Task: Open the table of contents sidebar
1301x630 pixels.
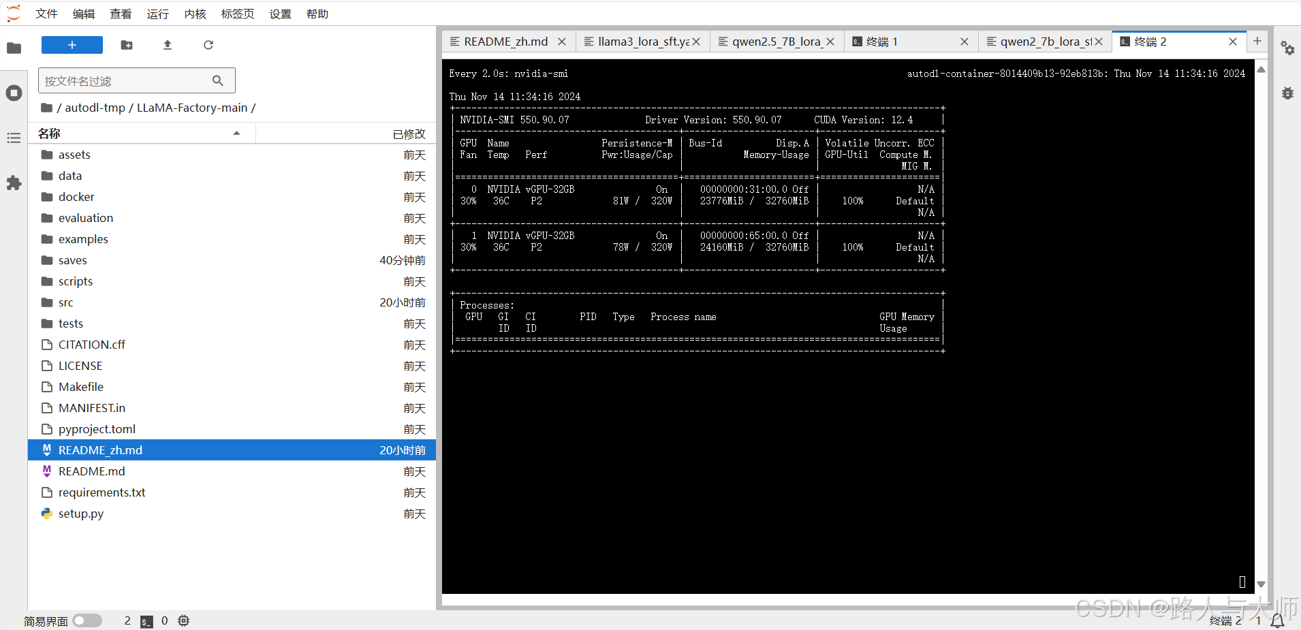Action: point(14,138)
